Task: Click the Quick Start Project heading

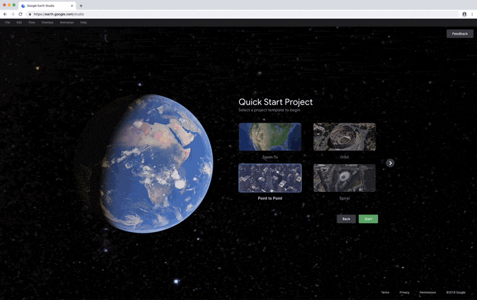Action: coord(275,102)
